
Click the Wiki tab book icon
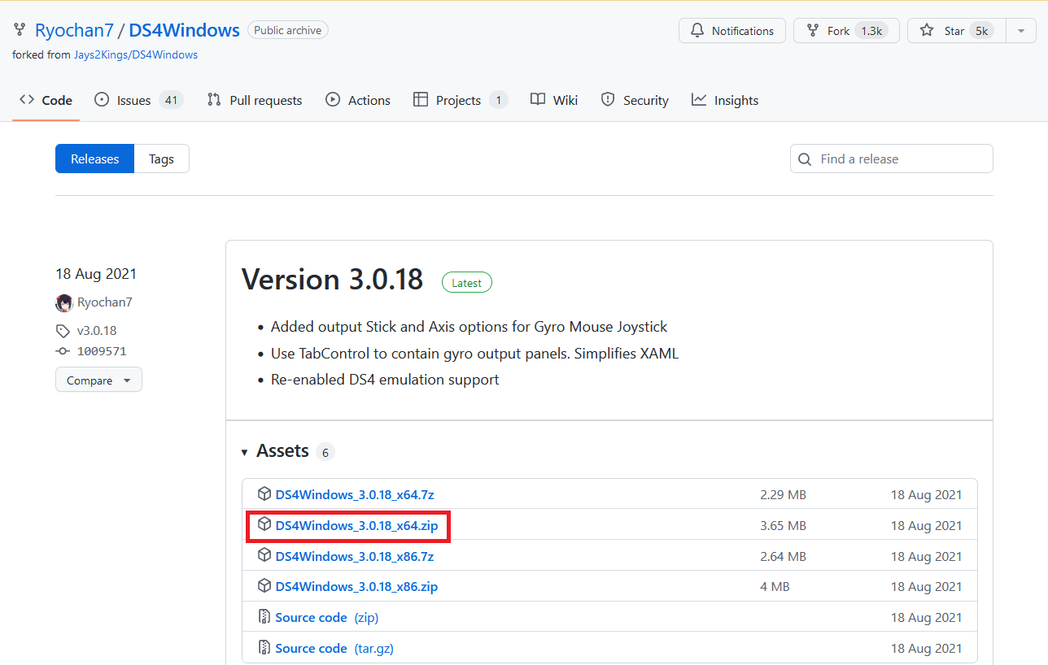click(x=538, y=100)
